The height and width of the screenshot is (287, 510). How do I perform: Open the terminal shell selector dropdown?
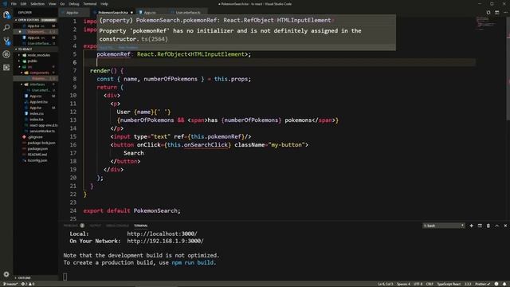click(444, 226)
